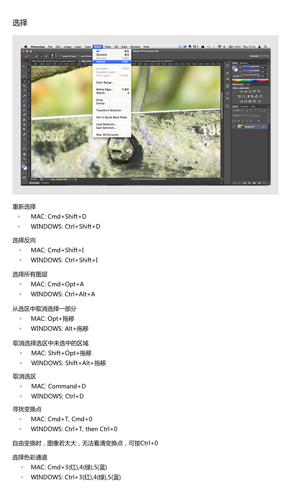Click text "MAC: Cmd+Shift+I"

pyautogui.click(x=57, y=250)
